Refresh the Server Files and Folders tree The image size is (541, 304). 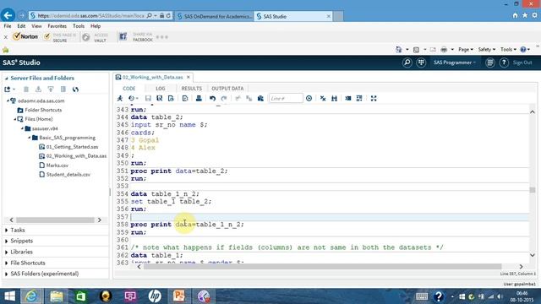pos(75,90)
